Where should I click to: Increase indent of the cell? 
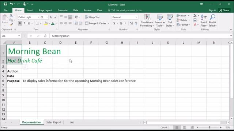(x=80, y=23)
